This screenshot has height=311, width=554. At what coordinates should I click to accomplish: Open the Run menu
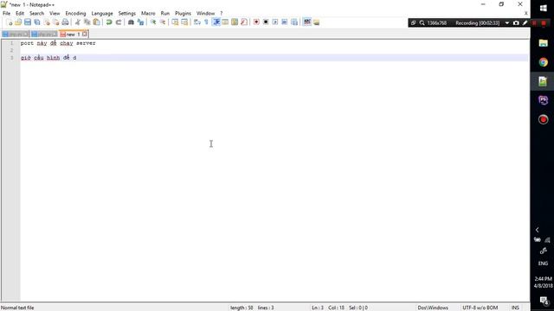point(165,14)
